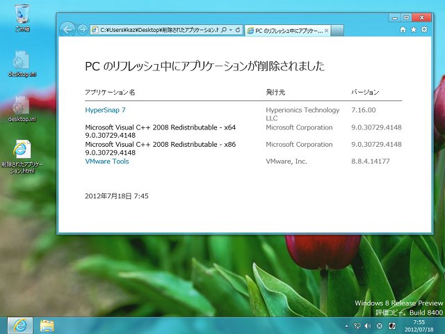Refresh the current page

click(x=238, y=29)
